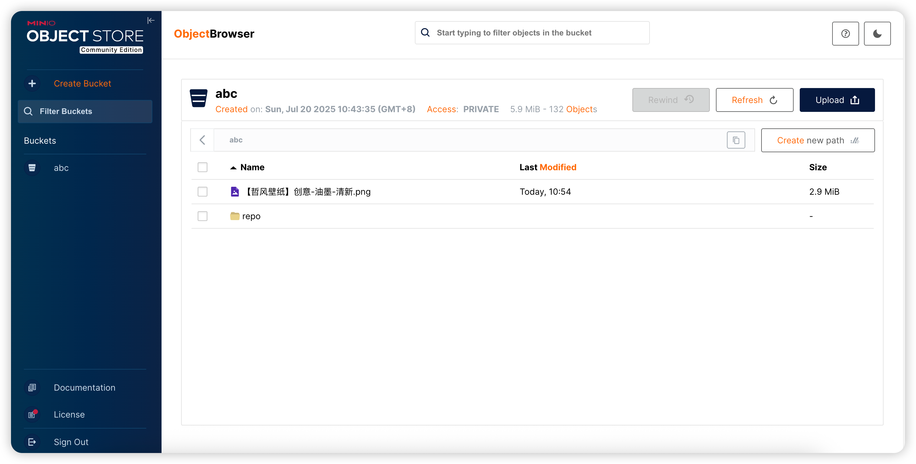Go back with the path chevron
Viewport: 916px width, 464px height.
202,140
